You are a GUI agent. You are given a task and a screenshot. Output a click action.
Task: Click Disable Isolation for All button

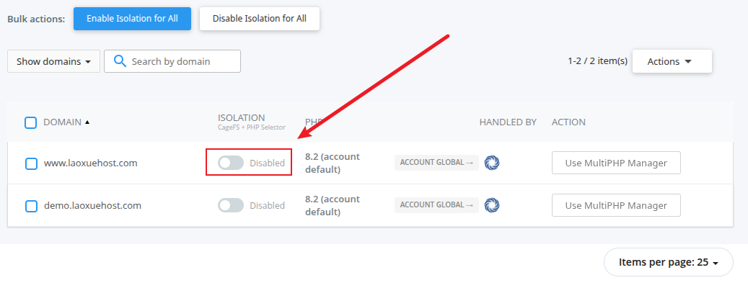[260, 19]
